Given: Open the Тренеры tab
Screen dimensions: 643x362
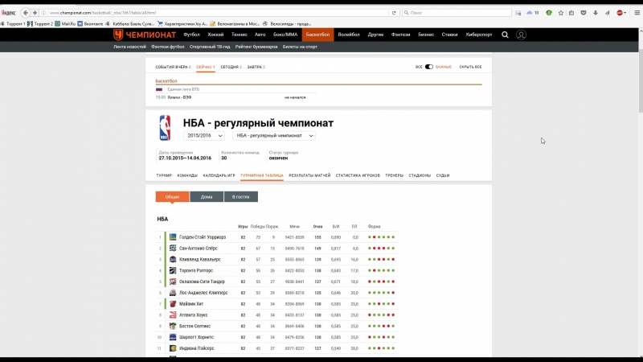Looking at the screenshot, I should [394, 175].
